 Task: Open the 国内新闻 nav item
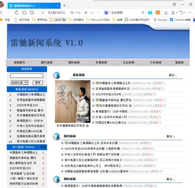point(46,62)
